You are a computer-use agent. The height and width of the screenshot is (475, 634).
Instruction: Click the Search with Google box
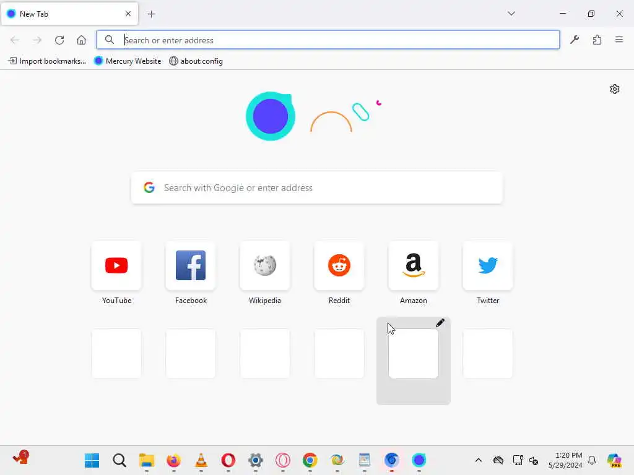pyautogui.click(x=316, y=188)
